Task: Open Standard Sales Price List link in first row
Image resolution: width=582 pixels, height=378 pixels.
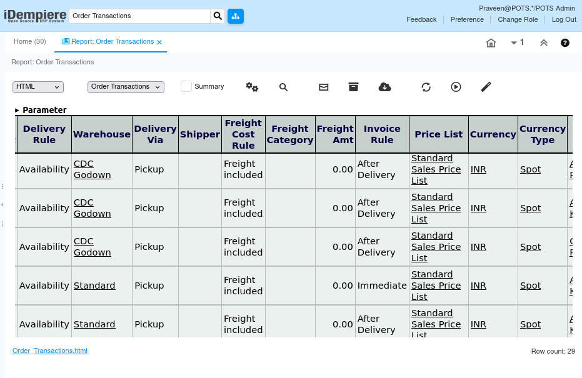Action: [436, 169]
